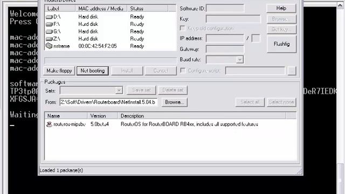
Task: Click the Save set button
Action: pyautogui.click(x=141, y=90)
